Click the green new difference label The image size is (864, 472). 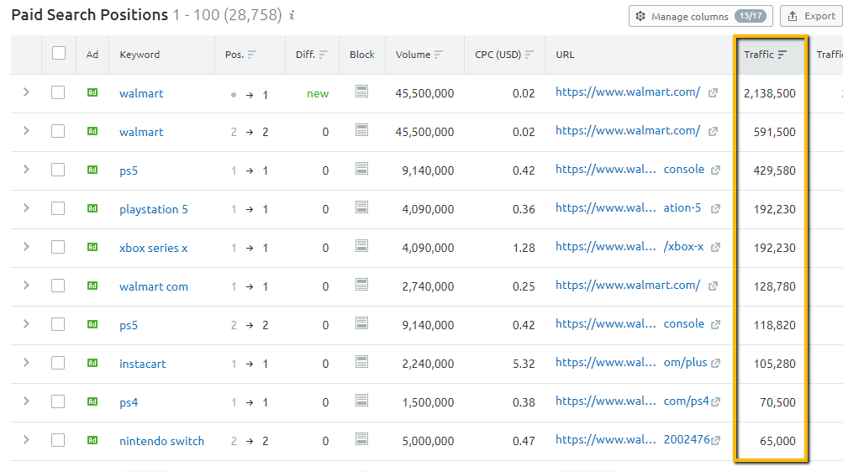pos(318,93)
